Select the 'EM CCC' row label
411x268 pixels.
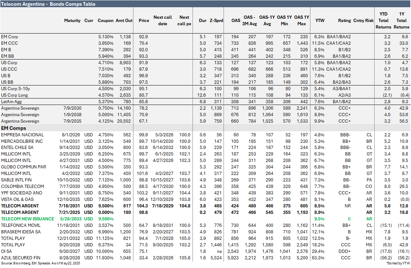[9, 43]
